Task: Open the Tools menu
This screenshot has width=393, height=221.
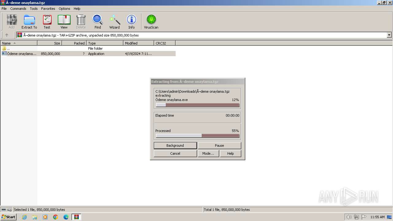Action: coord(34,9)
